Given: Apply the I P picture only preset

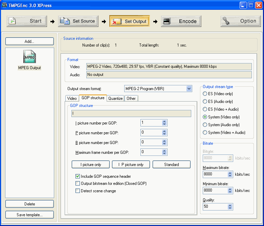Looking at the screenshot, I should pyautogui.click(x=131, y=164).
